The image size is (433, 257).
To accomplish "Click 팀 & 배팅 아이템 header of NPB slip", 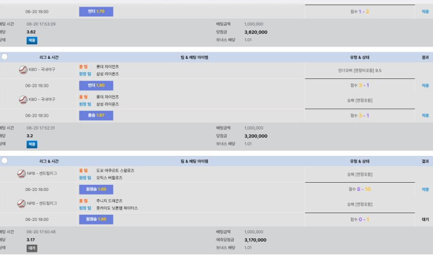I will click(x=195, y=161).
